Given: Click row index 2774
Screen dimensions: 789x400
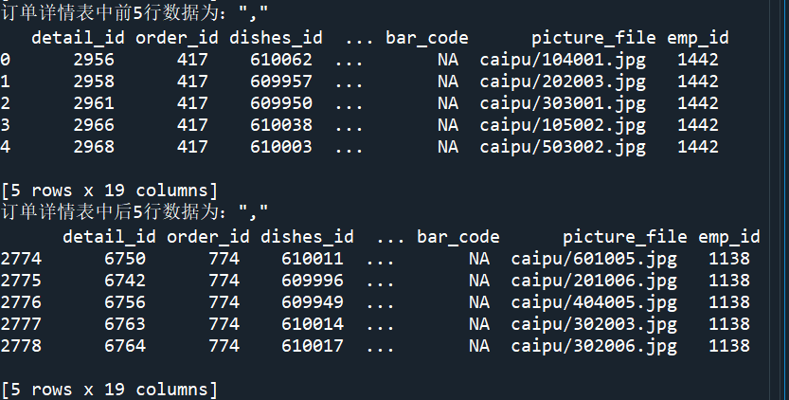Looking at the screenshot, I should [21, 258].
